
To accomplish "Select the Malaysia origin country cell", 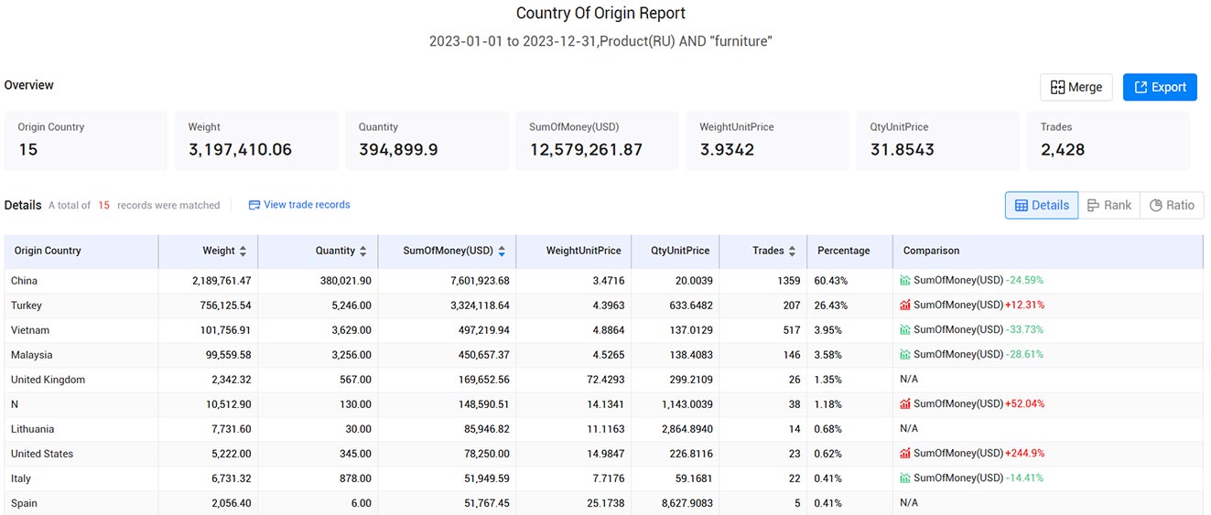I will 81,355.
